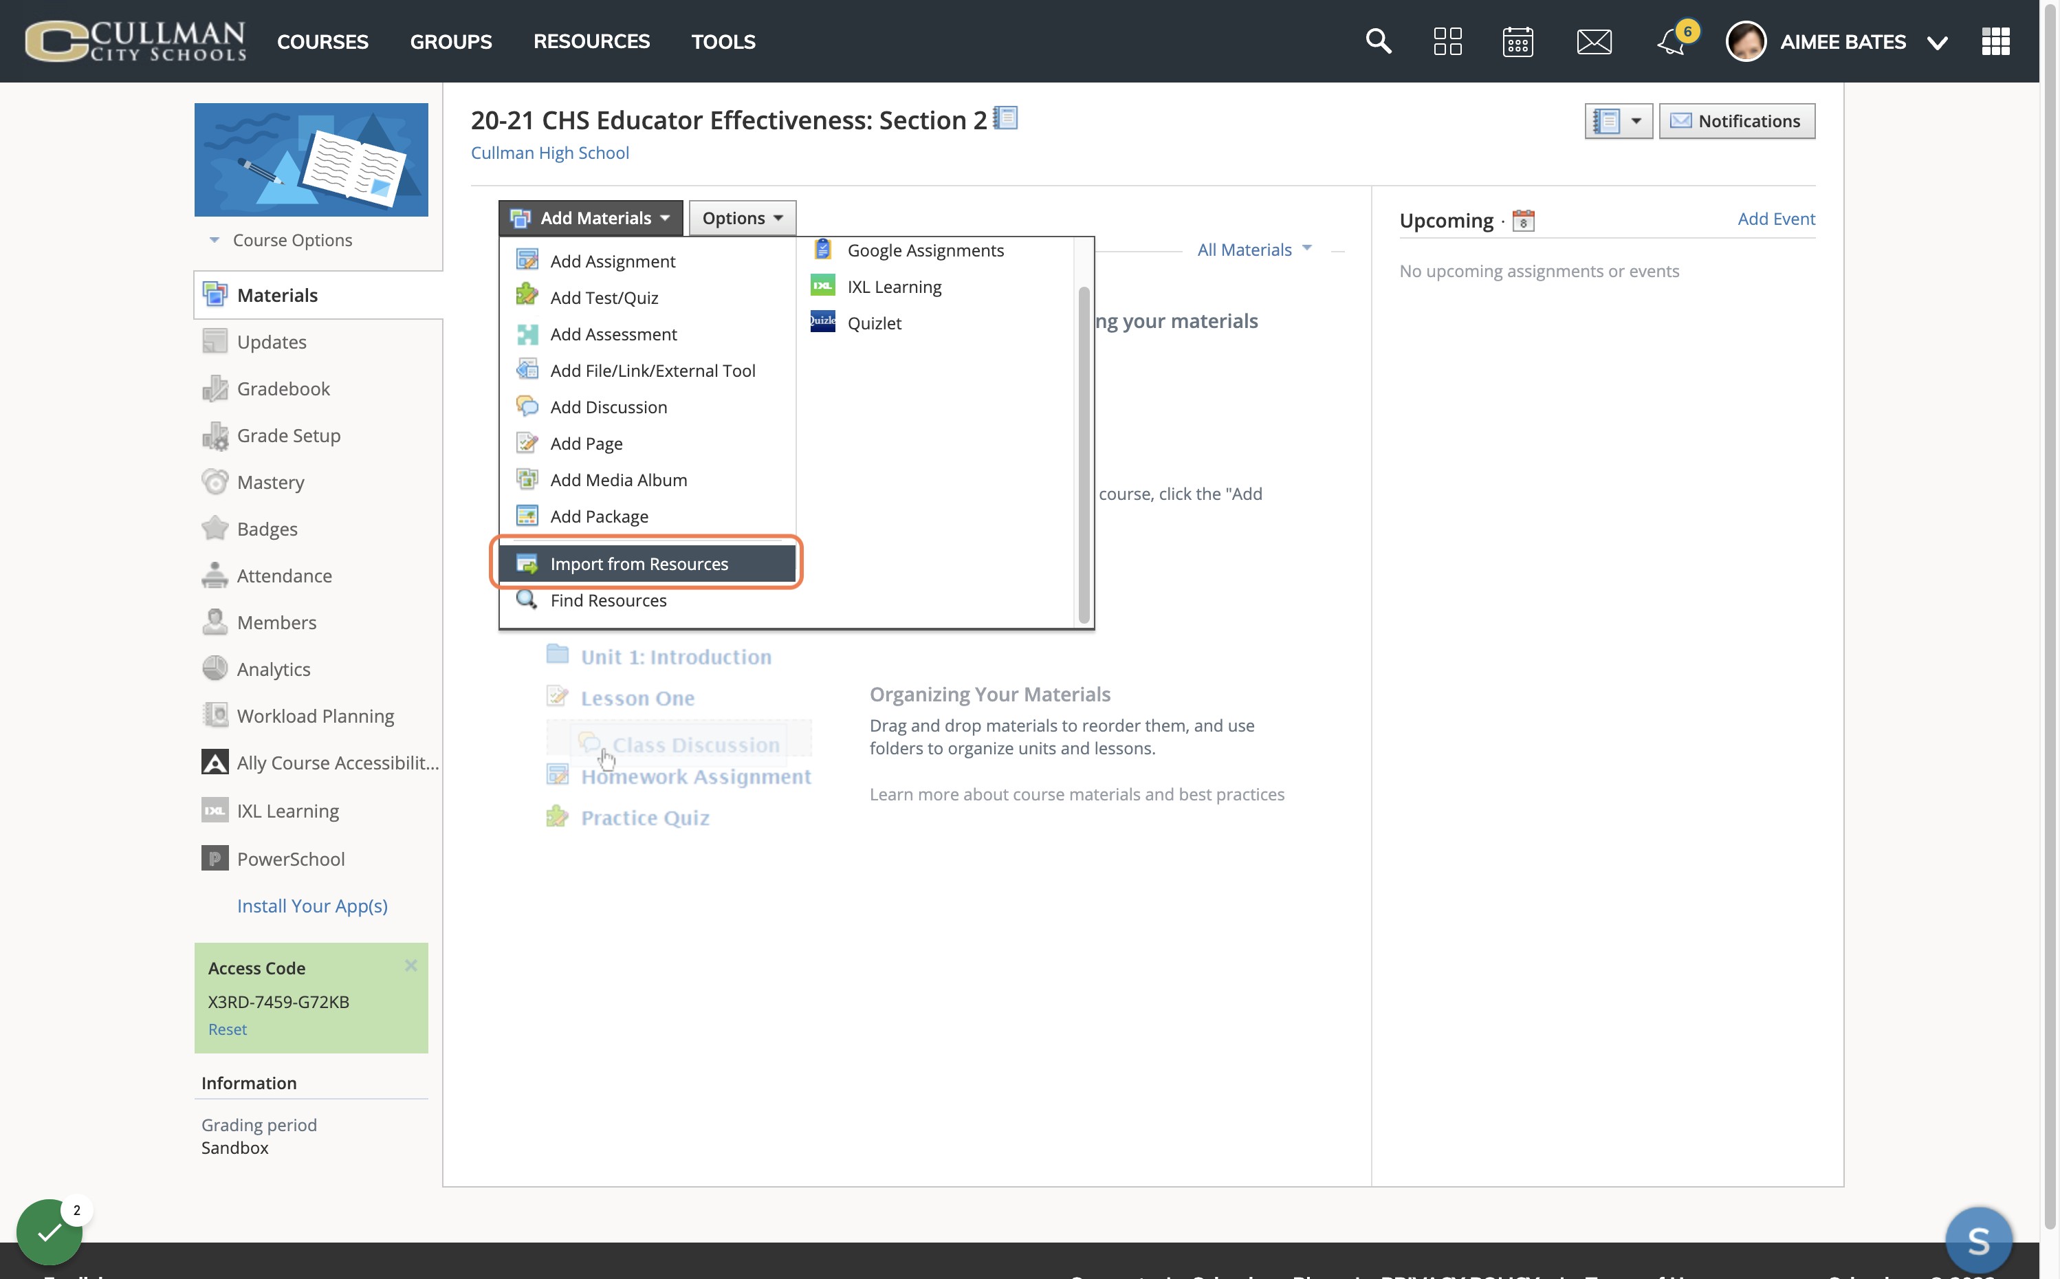Image resolution: width=2060 pixels, height=1279 pixels.
Task: Open the Resources menu in top navigation
Action: pyautogui.click(x=591, y=41)
